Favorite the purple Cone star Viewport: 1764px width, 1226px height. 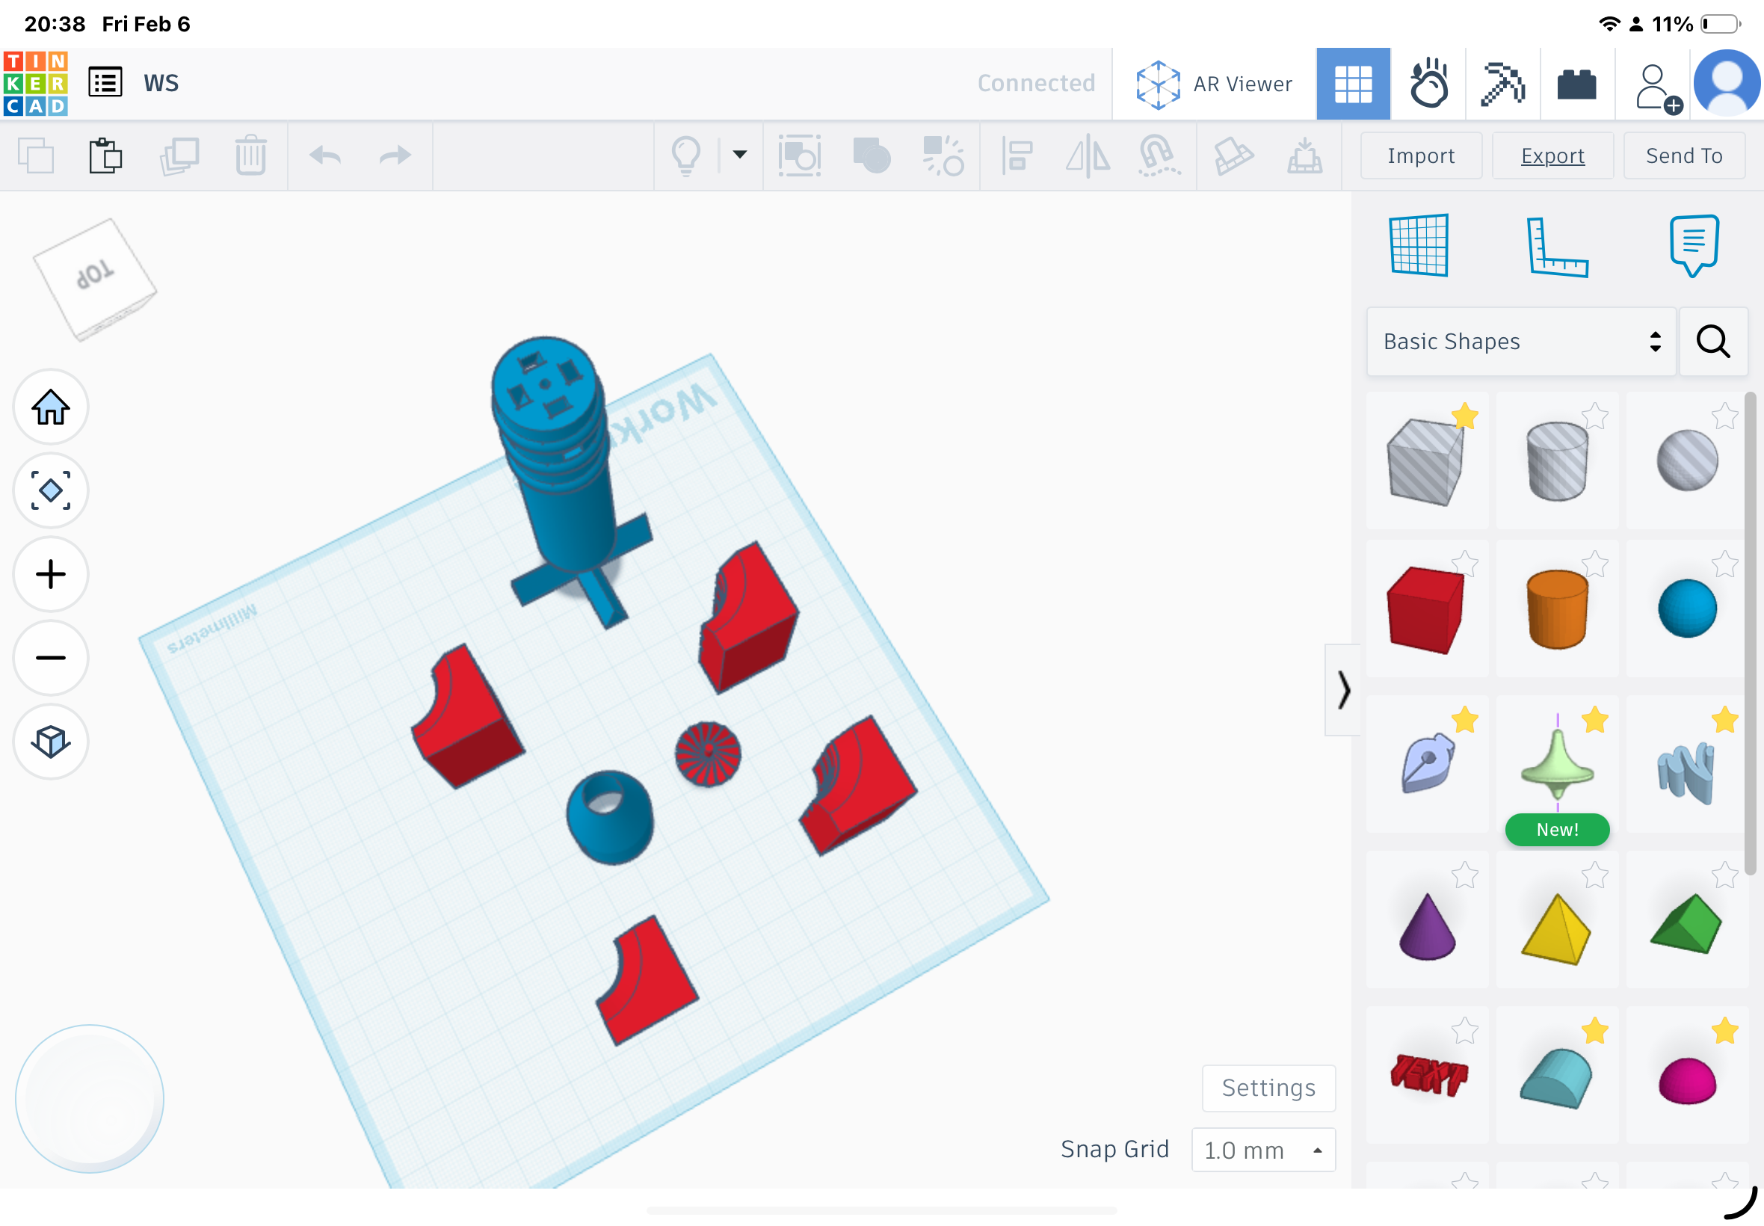[x=1464, y=875]
